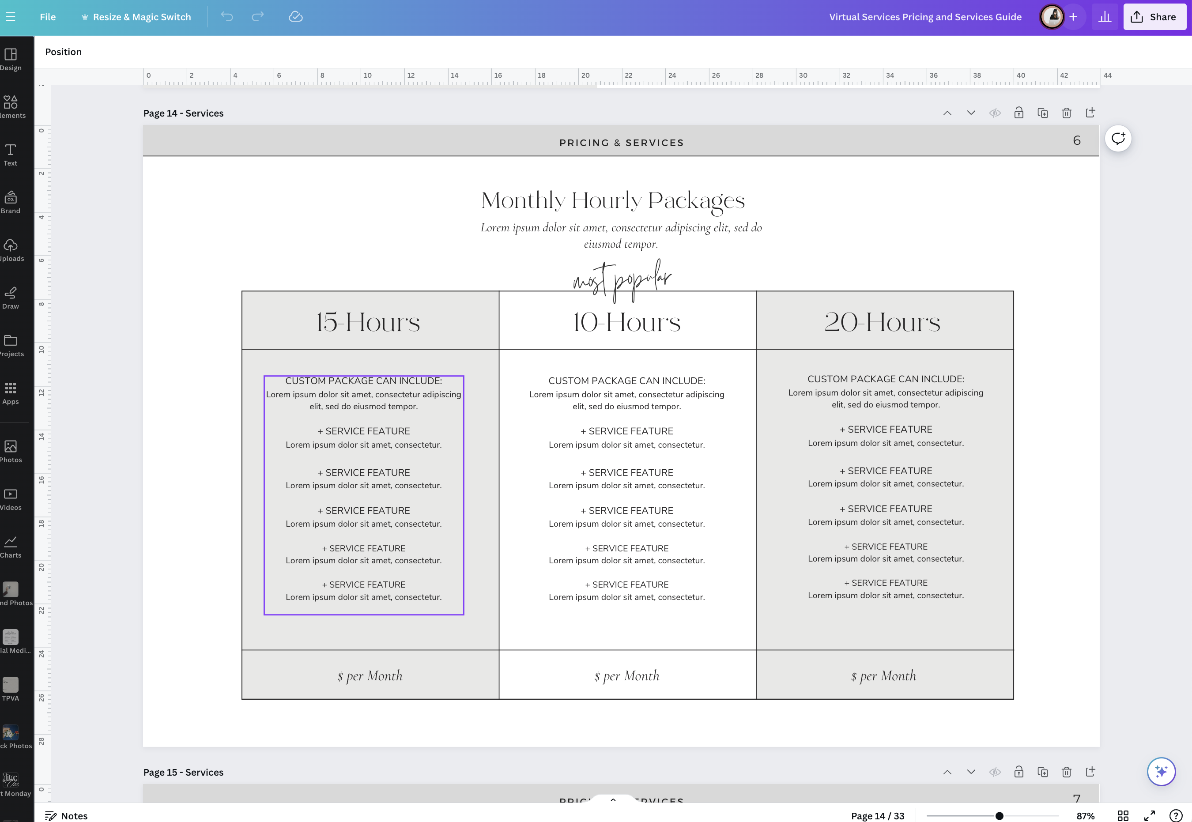
Task: Add a page after Page 15
Action: 1090,772
